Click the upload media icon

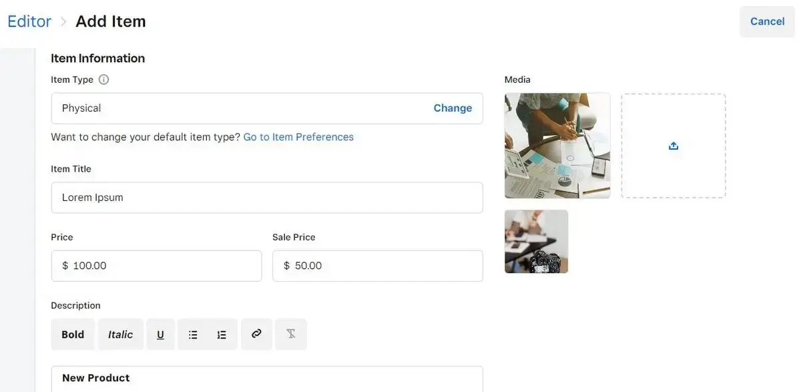pyautogui.click(x=674, y=146)
